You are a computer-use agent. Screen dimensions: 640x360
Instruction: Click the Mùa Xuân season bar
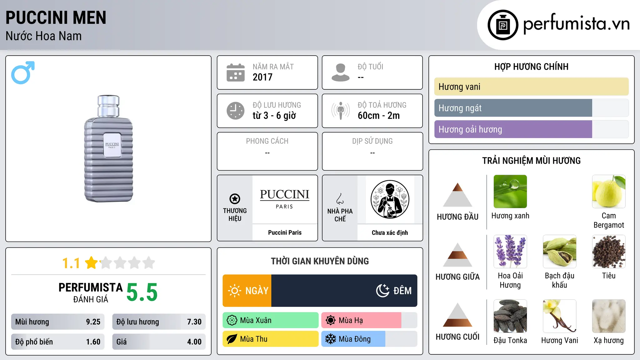(x=271, y=320)
